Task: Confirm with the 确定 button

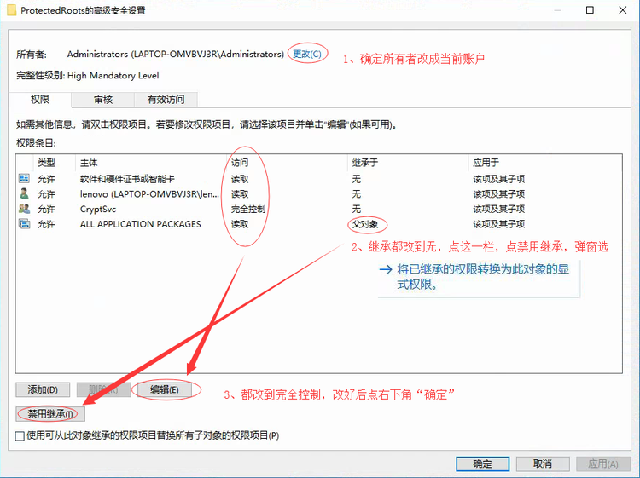Action: point(482,464)
